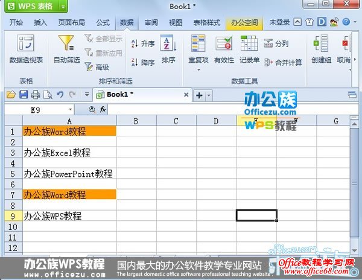Open the new tab dropdown arrow
362x280 pixels.
tap(209, 95)
